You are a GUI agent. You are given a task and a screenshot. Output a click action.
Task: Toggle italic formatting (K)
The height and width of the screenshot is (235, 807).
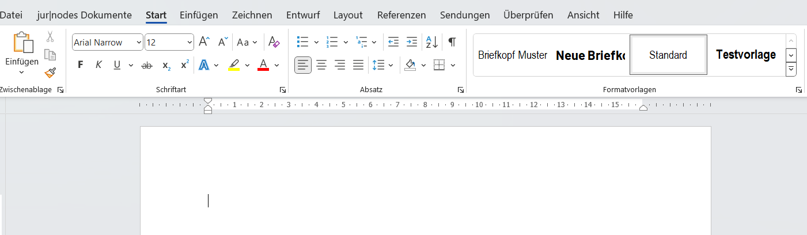(x=98, y=65)
